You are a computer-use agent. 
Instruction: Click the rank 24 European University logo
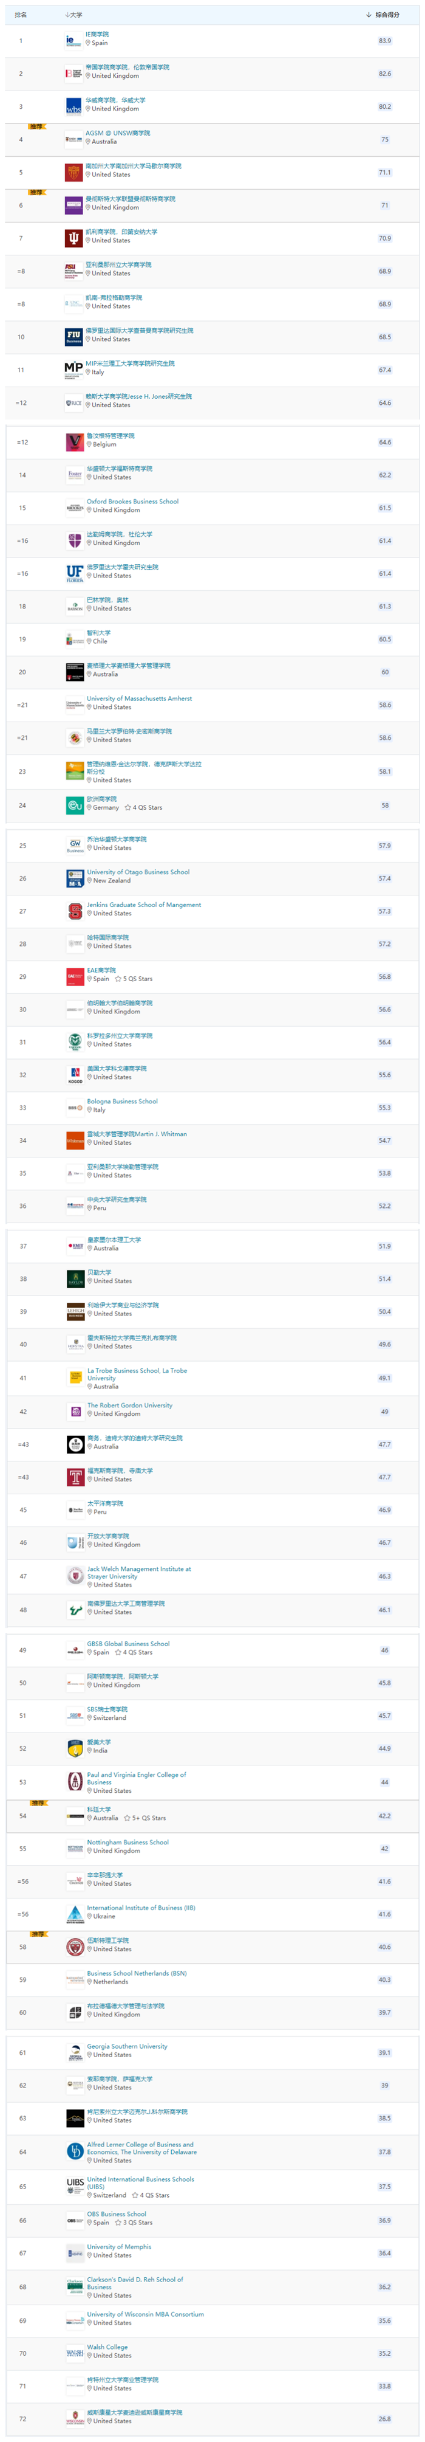74,805
